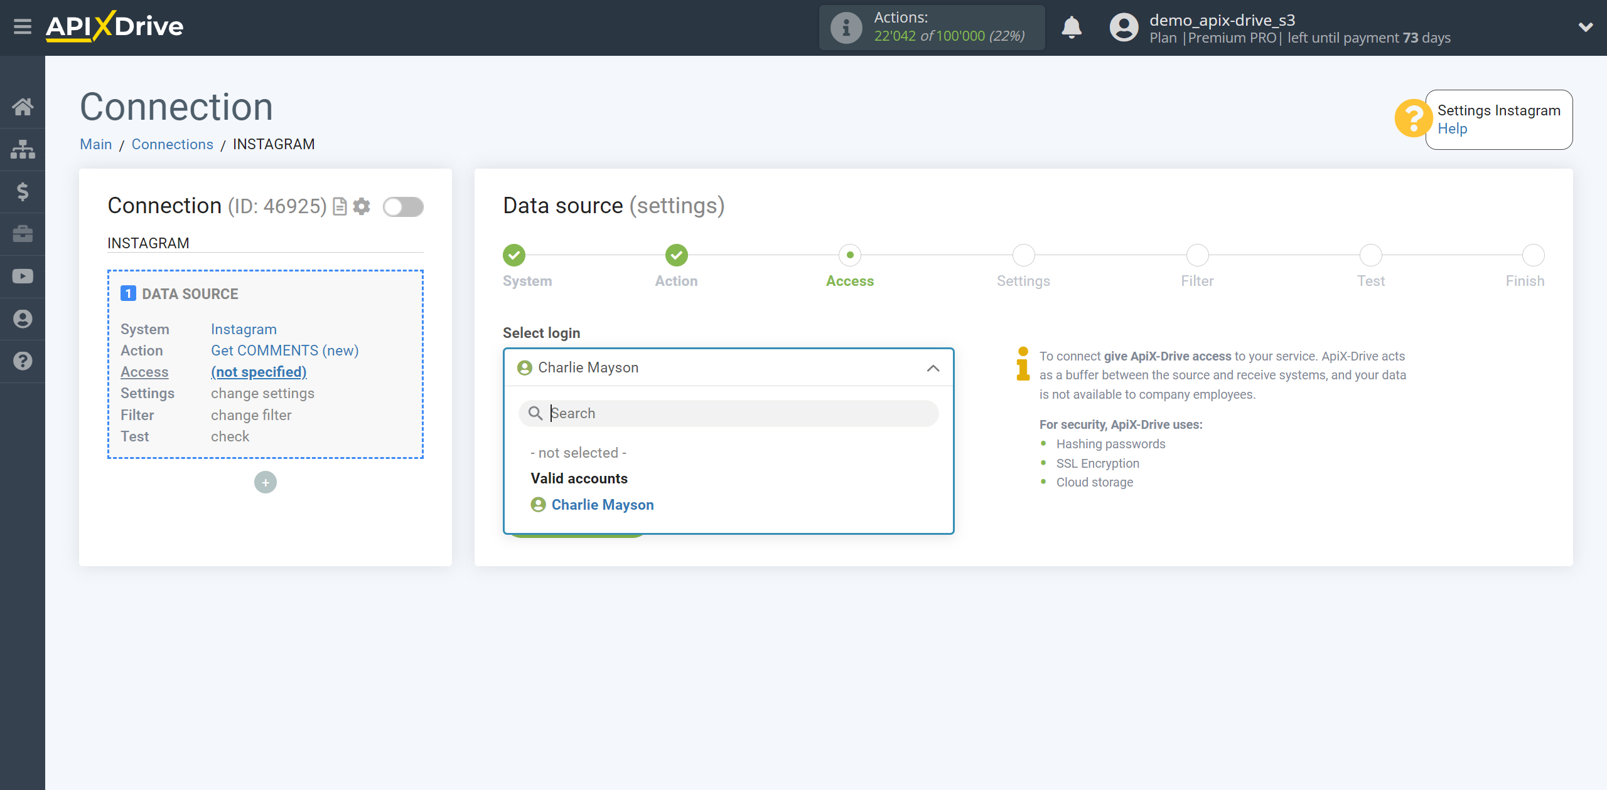Click the check test text
The image size is (1607, 790).
click(x=230, y=437)
